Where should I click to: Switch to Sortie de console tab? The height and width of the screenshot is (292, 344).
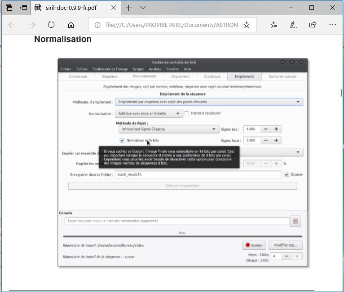282,76
